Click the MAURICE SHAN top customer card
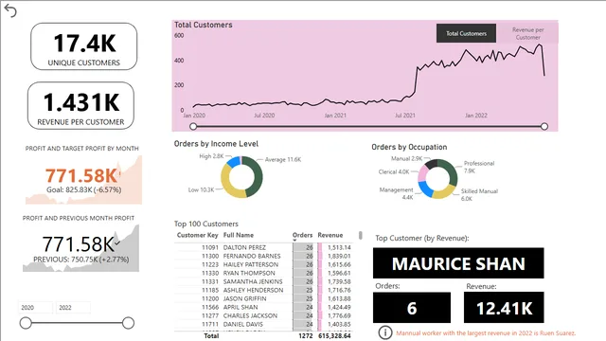The width and height of the screenshot is (606, 341). [458, 263]
